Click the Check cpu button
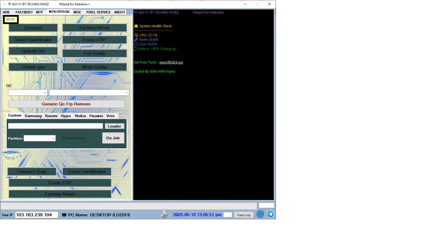423x233 pixels. [33, 67]
